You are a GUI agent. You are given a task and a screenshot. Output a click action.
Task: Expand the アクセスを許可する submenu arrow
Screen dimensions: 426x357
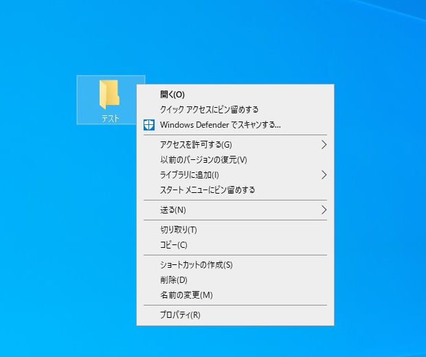pos(324,145)
